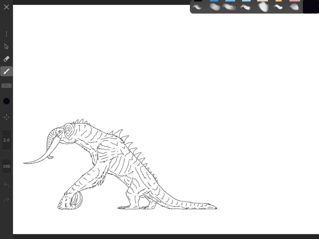The image size is (319, 239).
Task: Select the Paintbrush tool
Action: pyautogui.click(x=6, y=71)
